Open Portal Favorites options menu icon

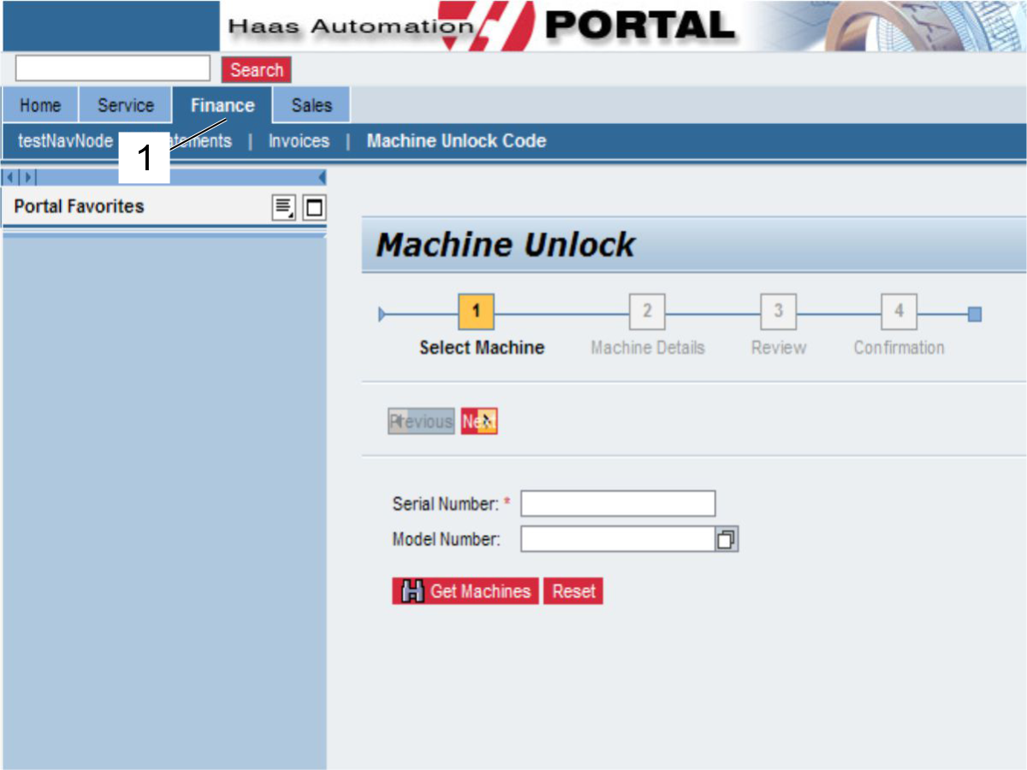284,207
